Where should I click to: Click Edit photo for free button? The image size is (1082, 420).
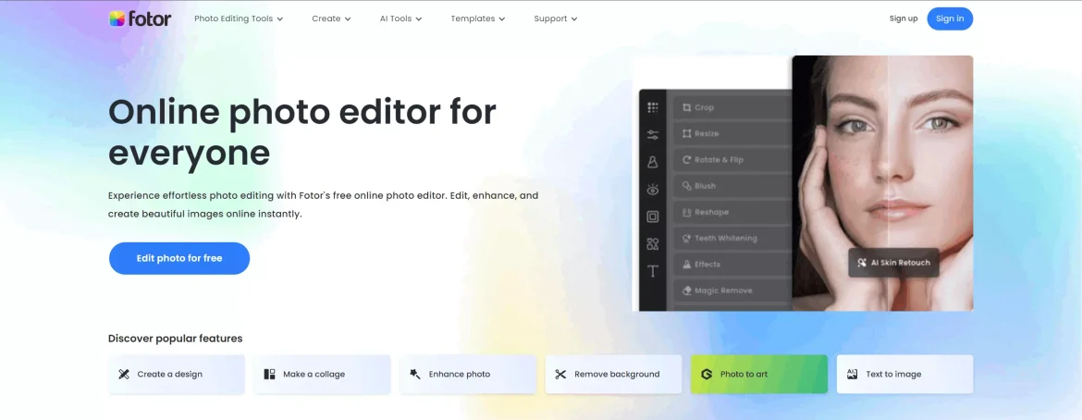click(179, 258)
